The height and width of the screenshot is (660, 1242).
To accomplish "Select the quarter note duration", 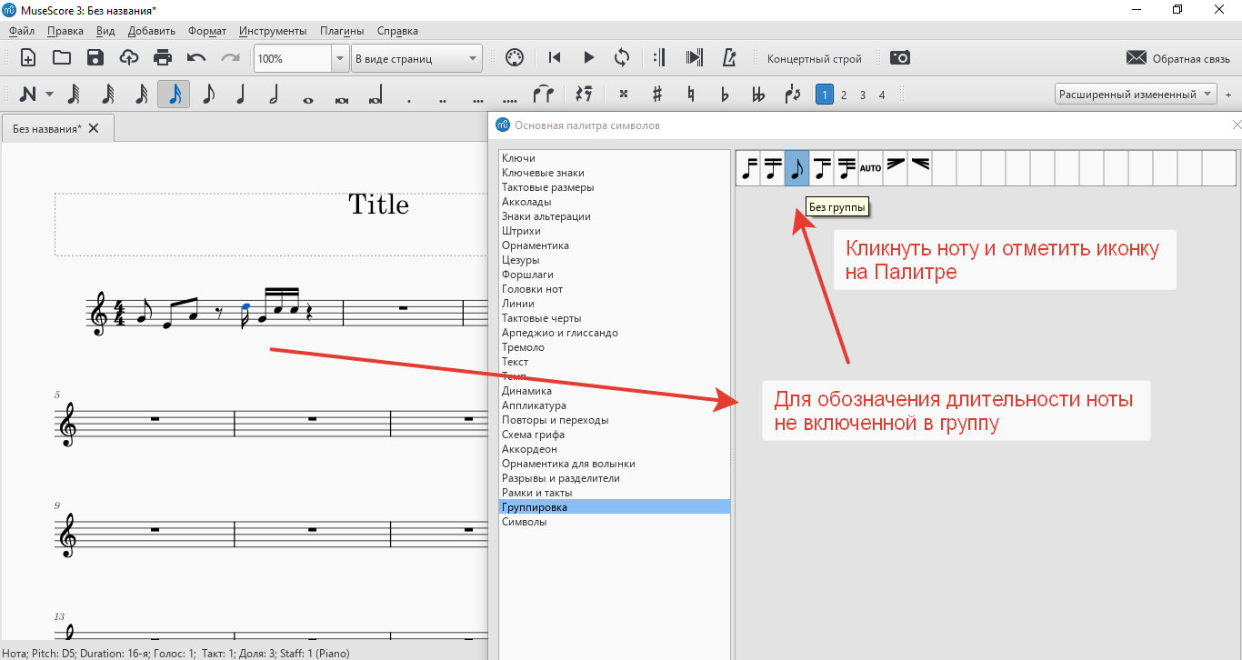I will coord(241,95).
